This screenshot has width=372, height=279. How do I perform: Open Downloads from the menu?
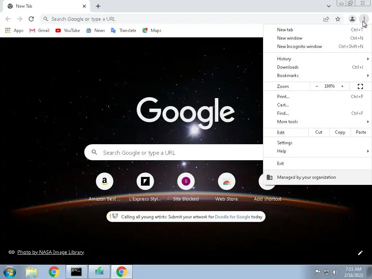(318, 67)
